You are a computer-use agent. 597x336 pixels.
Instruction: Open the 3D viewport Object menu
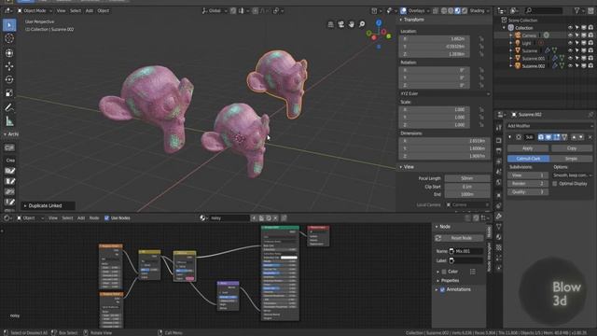click(104, 10)
